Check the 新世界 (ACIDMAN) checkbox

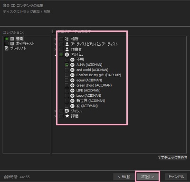pos(67,101)
